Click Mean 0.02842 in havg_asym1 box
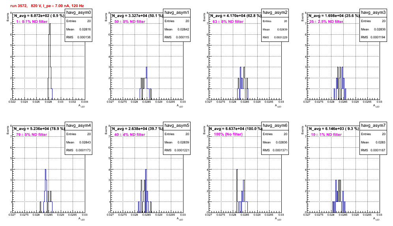 [177, 29]
